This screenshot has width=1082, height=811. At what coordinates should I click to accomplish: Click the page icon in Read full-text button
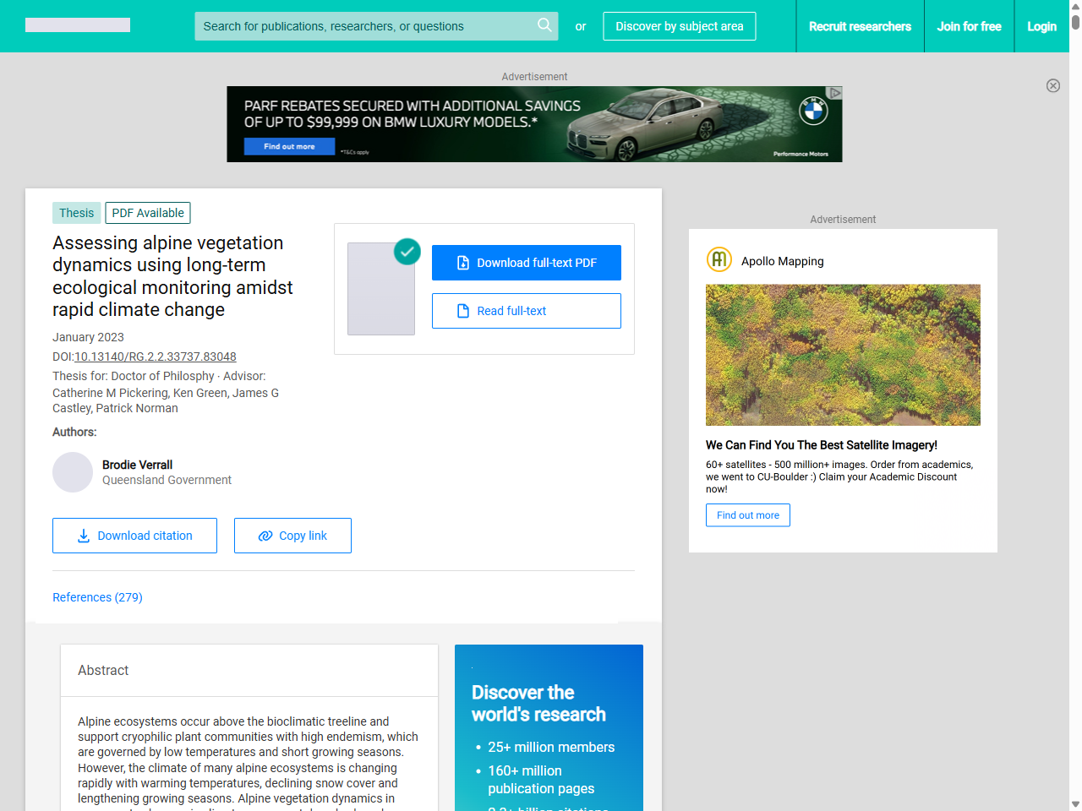coord(462,311)
